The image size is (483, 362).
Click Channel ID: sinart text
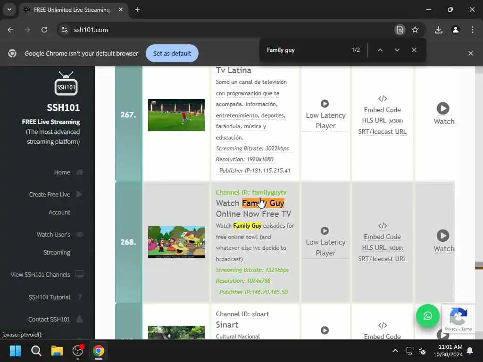(242, 314)
